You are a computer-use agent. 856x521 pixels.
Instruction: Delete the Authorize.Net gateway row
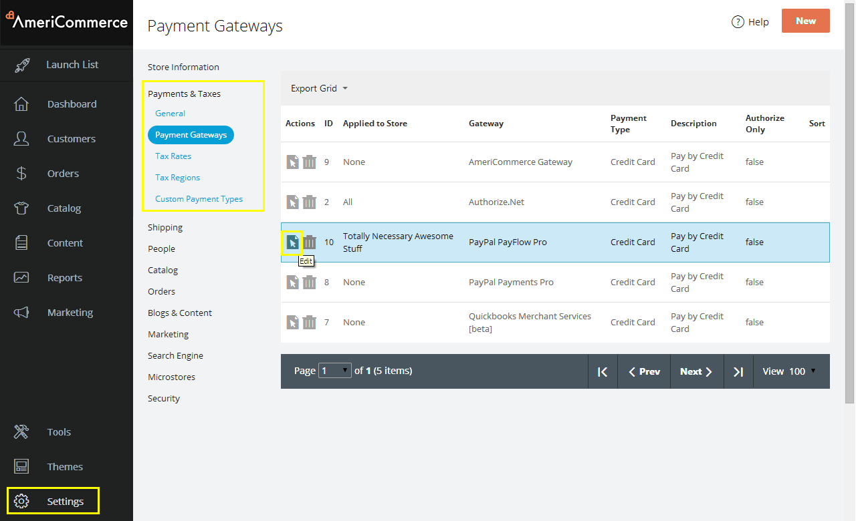[309, 202]
